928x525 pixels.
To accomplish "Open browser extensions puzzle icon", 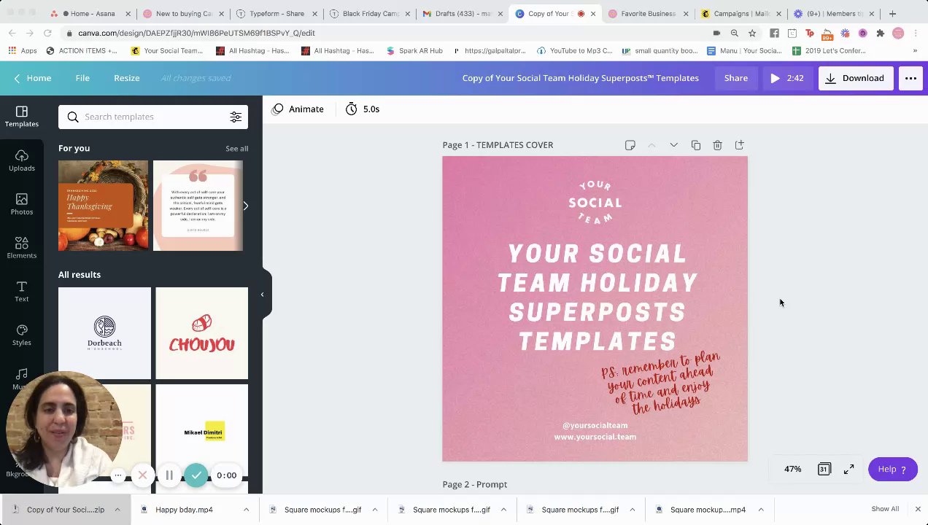I will [881, 33].
